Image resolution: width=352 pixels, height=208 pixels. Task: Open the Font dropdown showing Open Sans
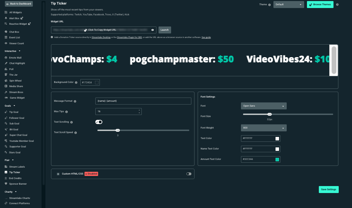[263, 106]
